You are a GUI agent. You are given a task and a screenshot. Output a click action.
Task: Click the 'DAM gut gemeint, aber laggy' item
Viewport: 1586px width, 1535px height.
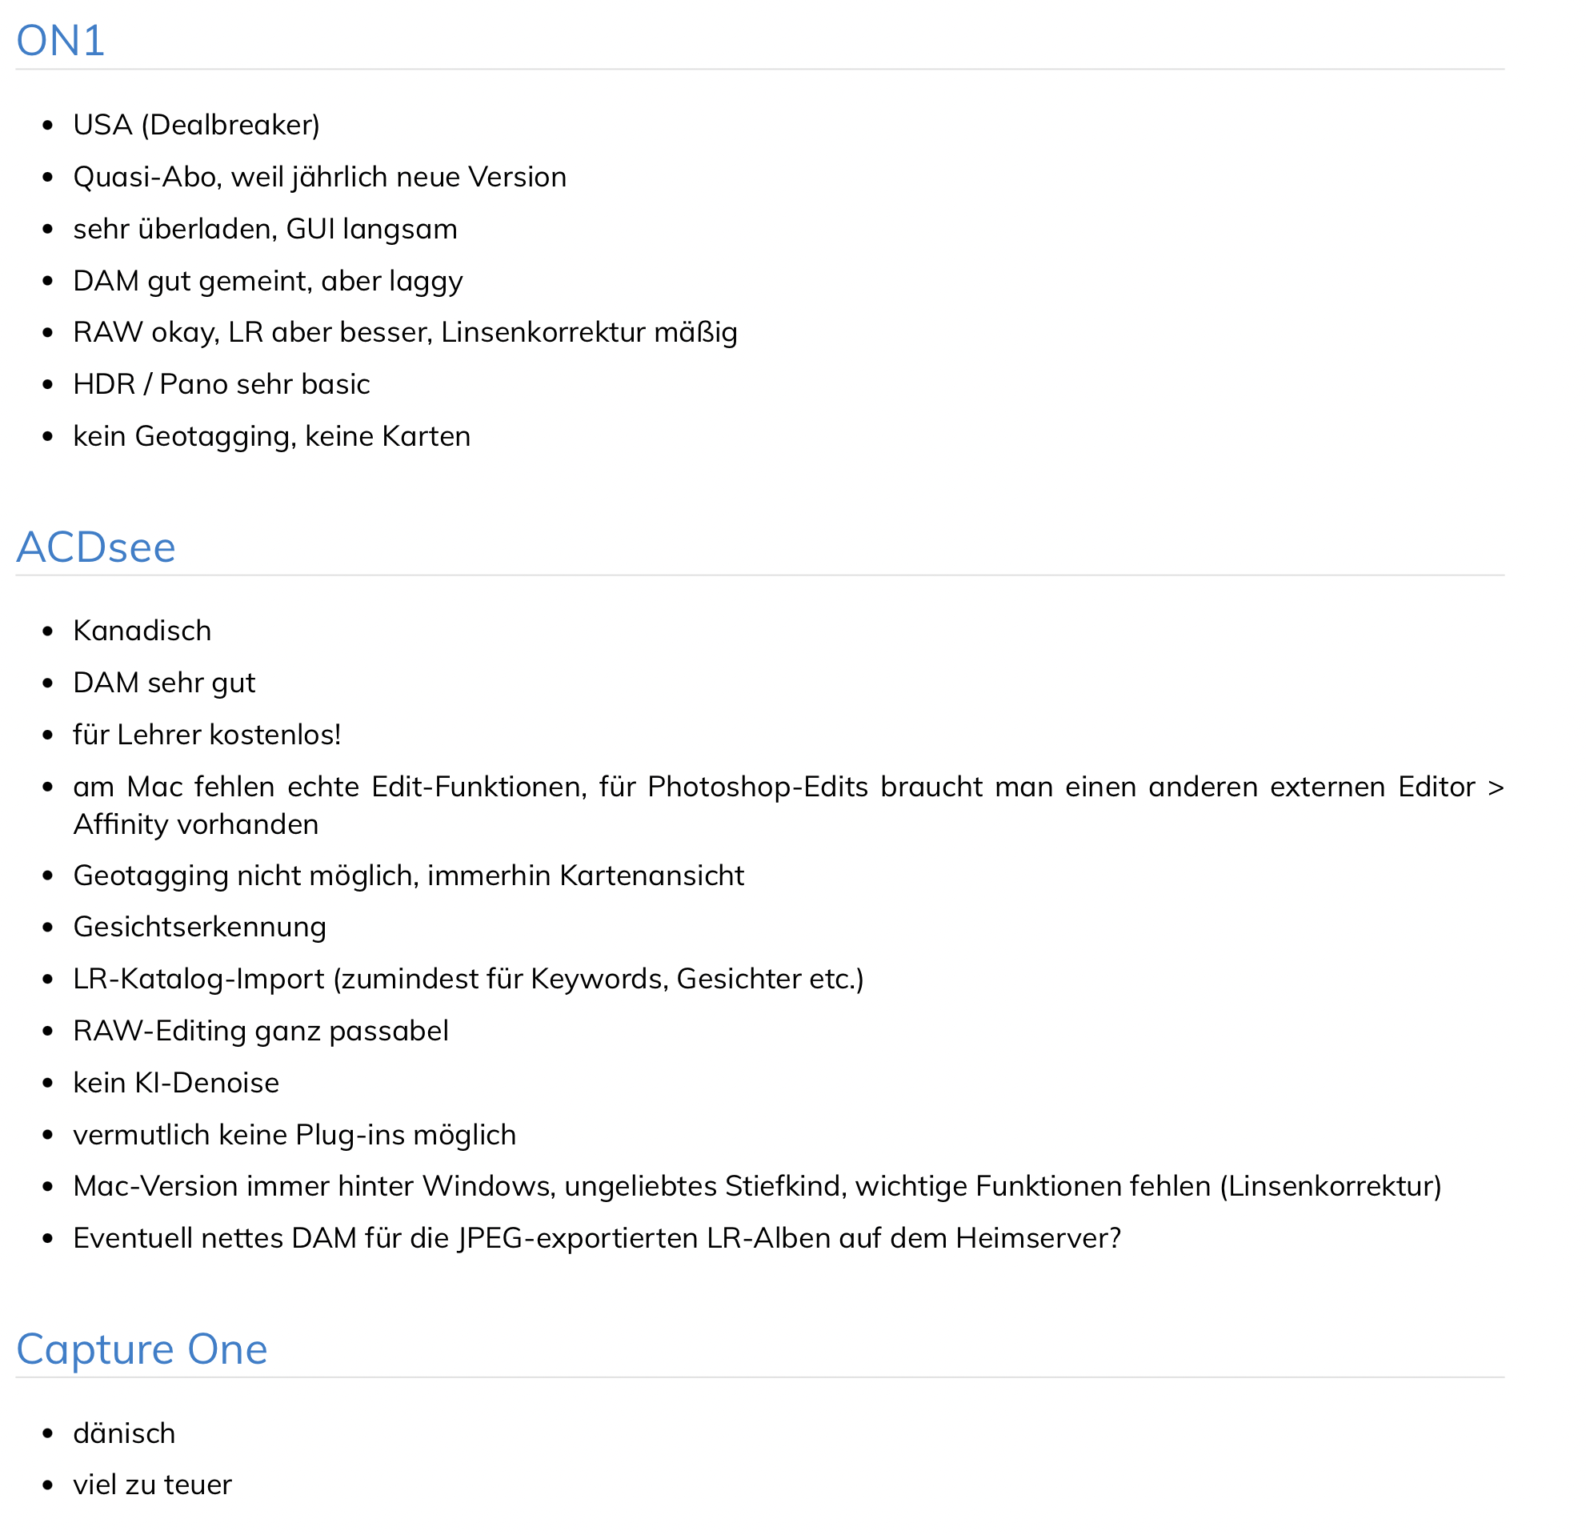268,281
